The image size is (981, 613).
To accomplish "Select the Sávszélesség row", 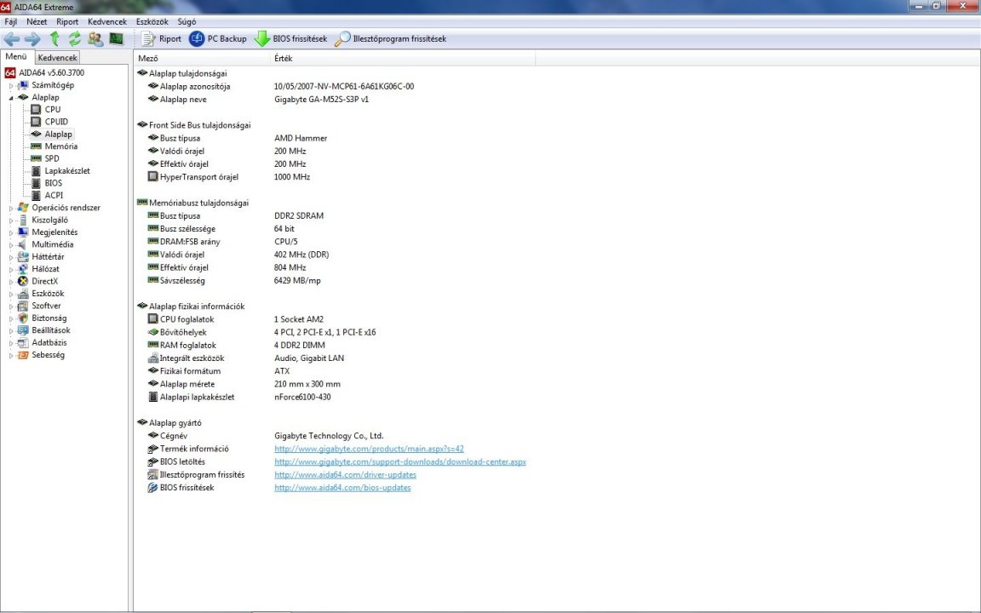I will click(x=234, y=281).
